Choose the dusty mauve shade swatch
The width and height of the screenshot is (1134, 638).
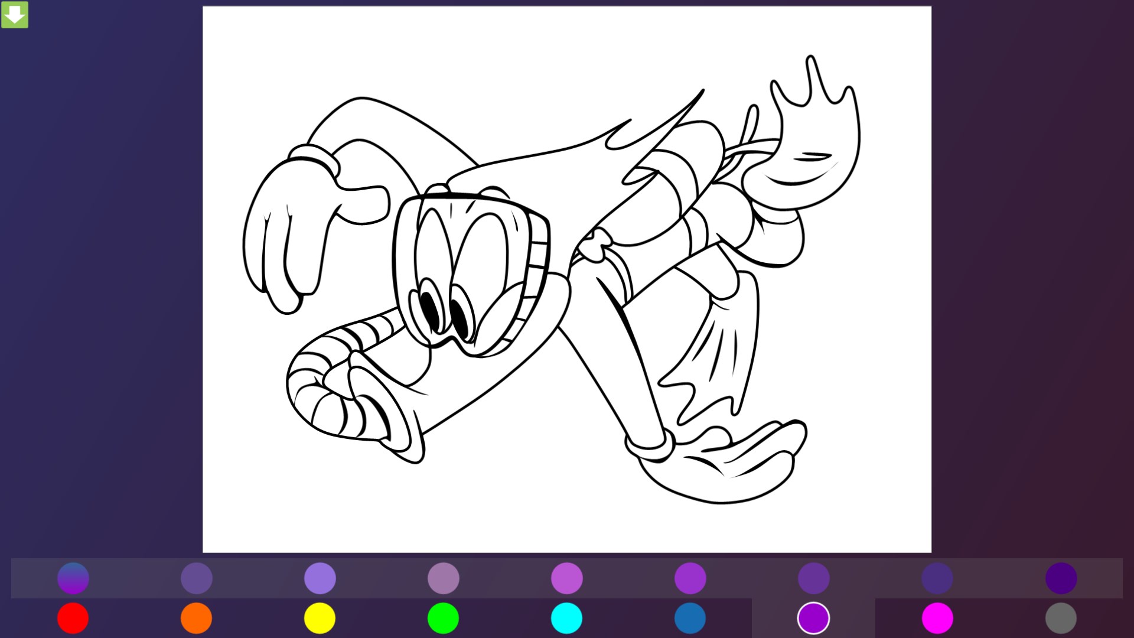443,578
